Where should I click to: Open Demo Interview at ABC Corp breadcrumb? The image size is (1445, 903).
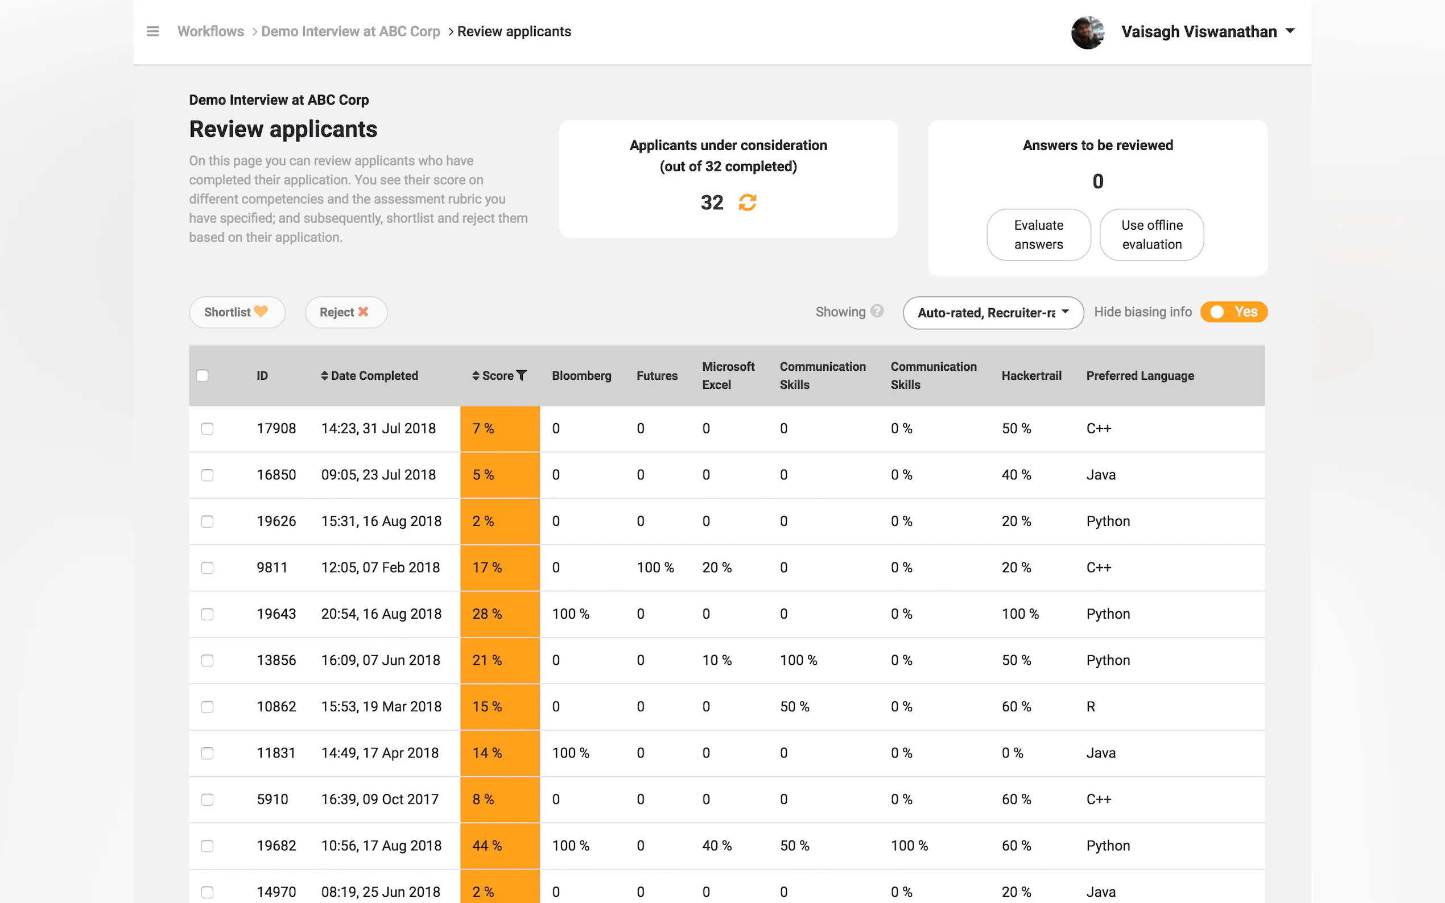[x=350, y=32]
